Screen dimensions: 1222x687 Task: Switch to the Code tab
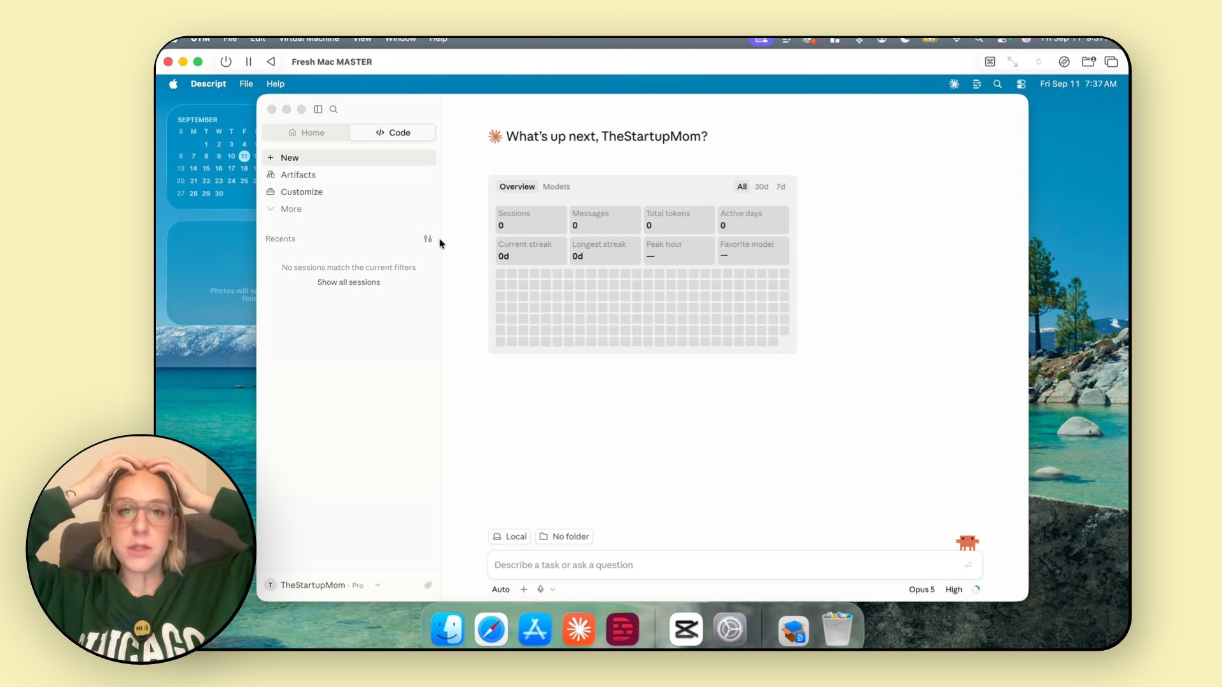(x=393, y=132)
